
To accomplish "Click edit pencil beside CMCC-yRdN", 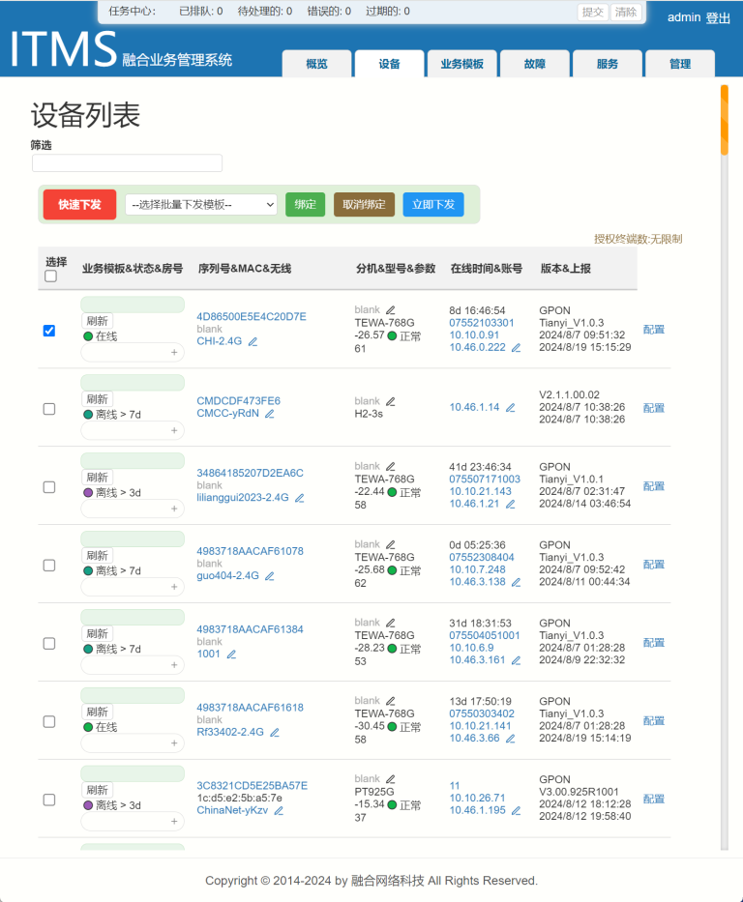I will [270, 414].
